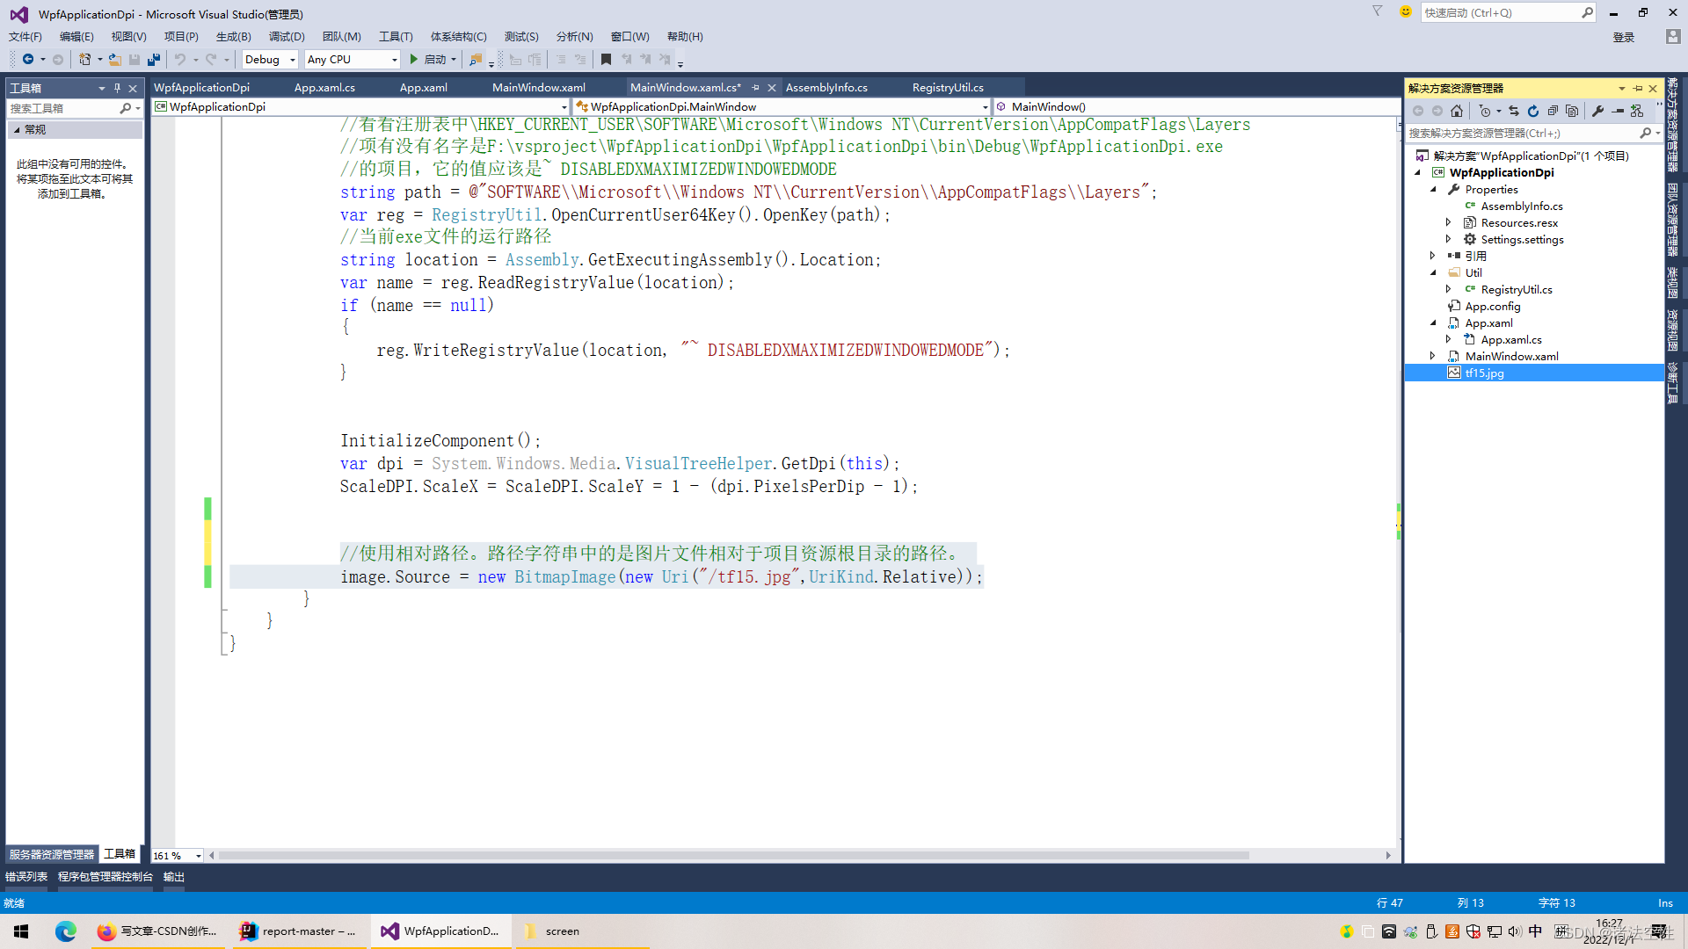Pin the MainWindow.xaml.cs tab

(x=756, y=87)
